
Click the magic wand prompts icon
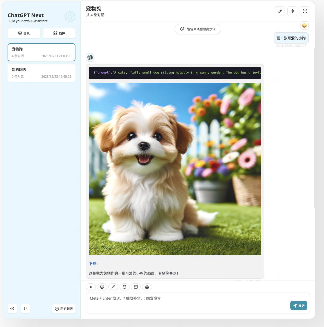pos(113,287)
